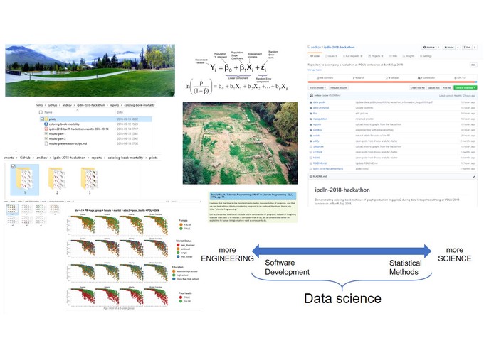Open the reports folder in repo
The width and height of the screenshot is (484, 355).
(316, 123)
